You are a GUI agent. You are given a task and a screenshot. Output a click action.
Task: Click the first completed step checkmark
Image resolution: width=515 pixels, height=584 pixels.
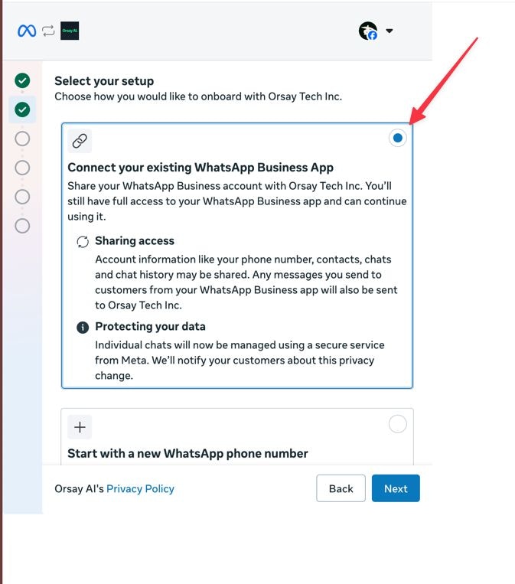[x=22, y=80]
